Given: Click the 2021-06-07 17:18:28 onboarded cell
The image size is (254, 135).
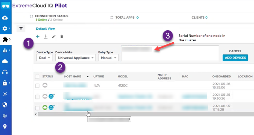Looking at the screenshot, I should pyautogui.click(x=221, y=107).
